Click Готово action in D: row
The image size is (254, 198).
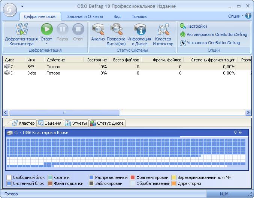(x=53, y=73)
